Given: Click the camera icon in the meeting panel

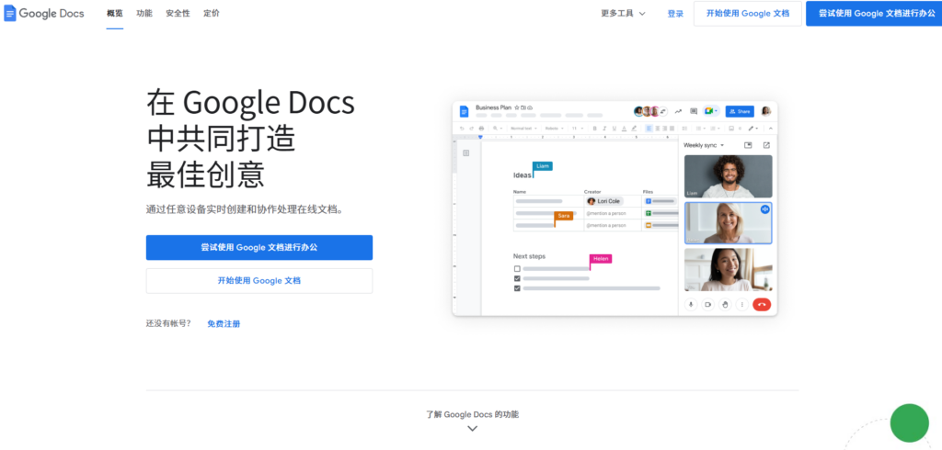Looking at the screenshot, I should (x=708, y=304).
